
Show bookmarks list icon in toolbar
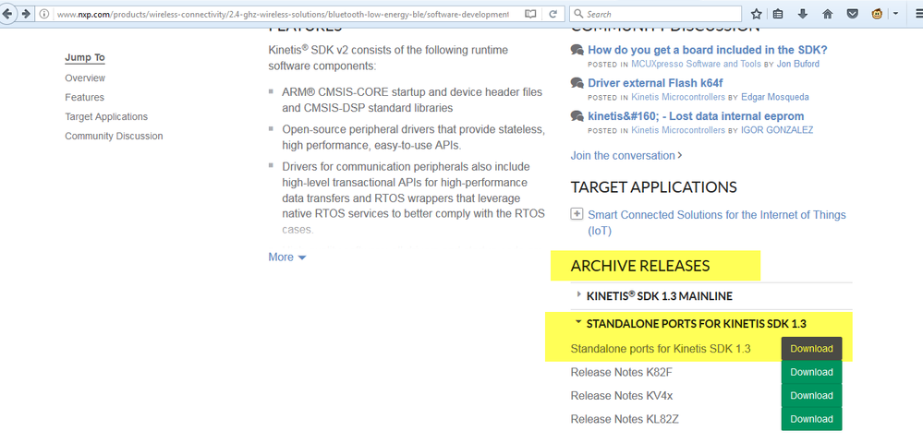click(778, 14)
